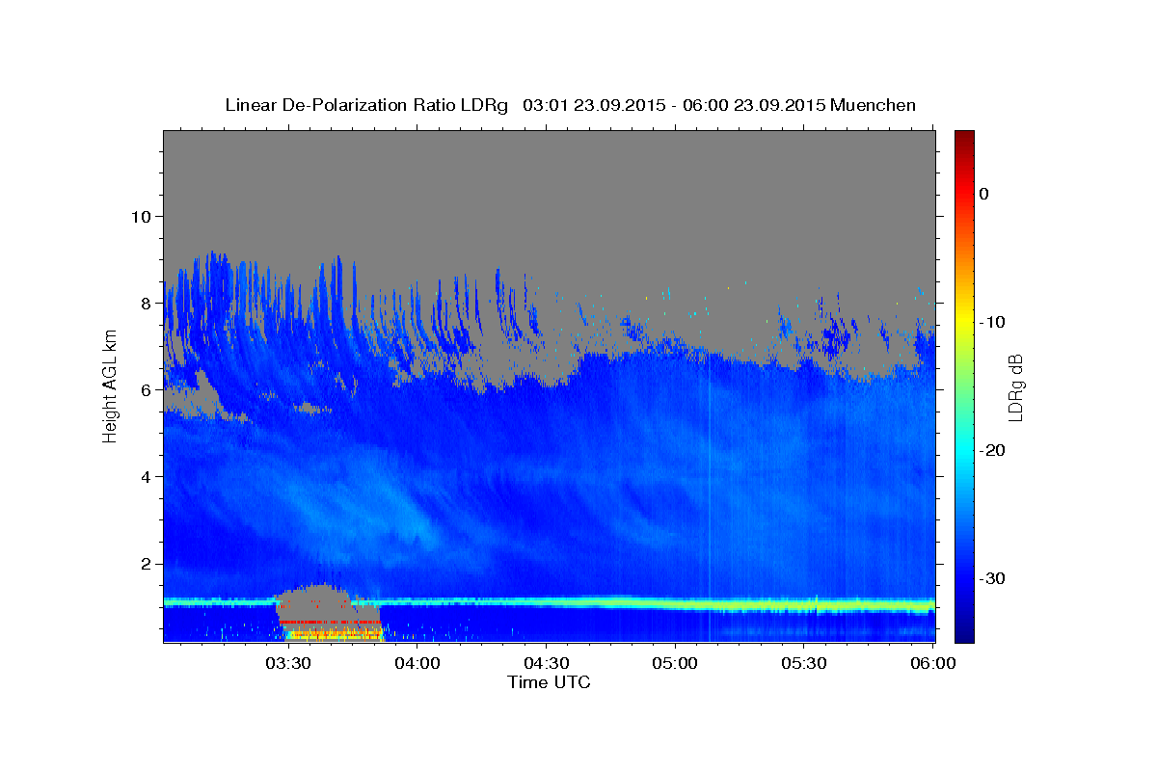This screenshot has width=1157, height=771.
Task: Click the 'Time UTC' axis label
Action: (x=549, y=682)
